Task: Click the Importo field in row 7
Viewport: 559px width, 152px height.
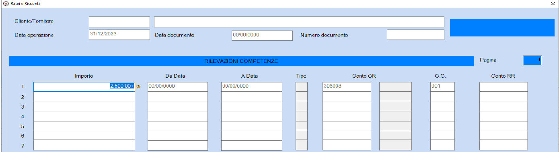Action: 84,145
